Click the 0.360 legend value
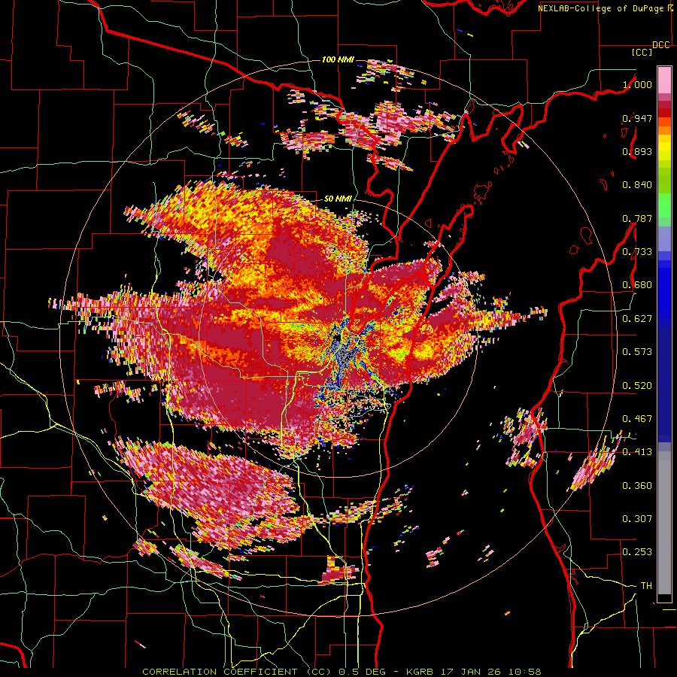This screenshot has height=677, width=677. [637, 486]
